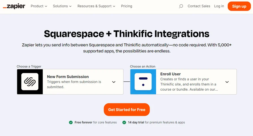Go to the Pricing page
The width and height of the screenshot is (253, 136).
tap(126, 6)
